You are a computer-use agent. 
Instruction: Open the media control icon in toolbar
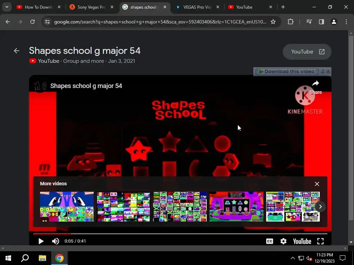309,22
